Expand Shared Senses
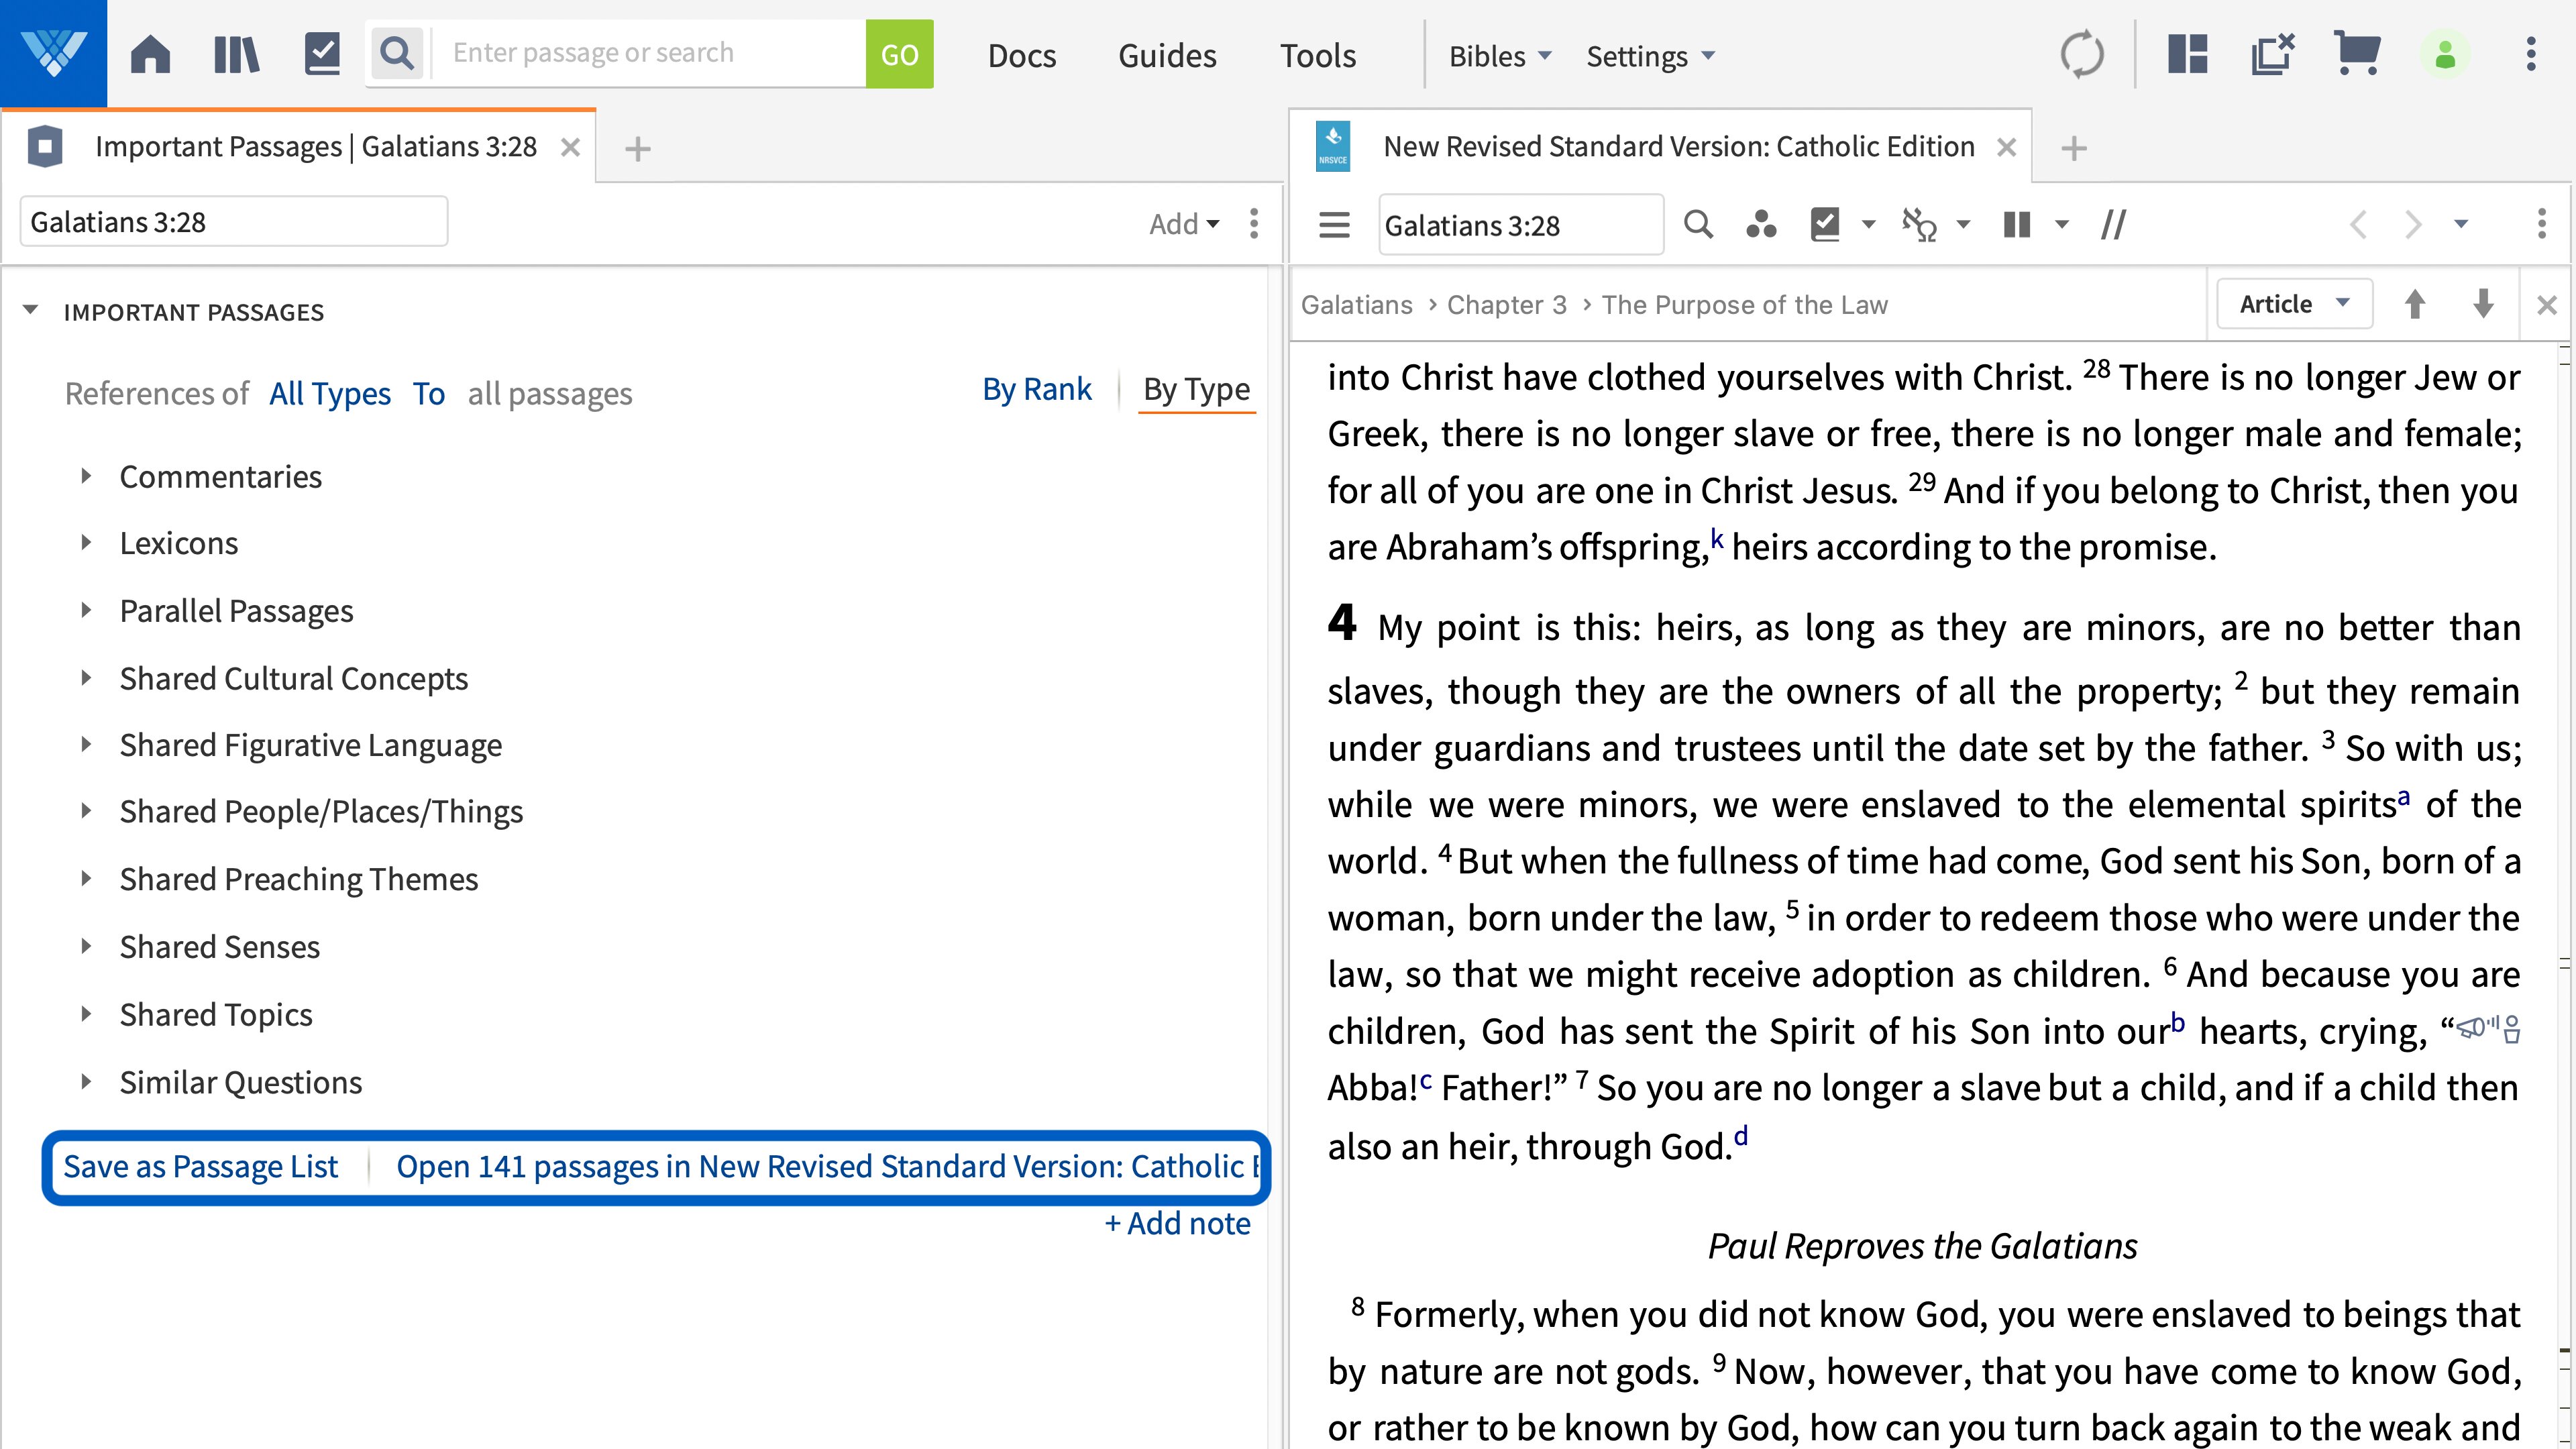2576x1449 pixels. (x=86, y=947)
